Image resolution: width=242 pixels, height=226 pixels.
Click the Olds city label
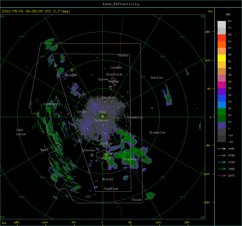pyautogui.click(x=102, y=112)
